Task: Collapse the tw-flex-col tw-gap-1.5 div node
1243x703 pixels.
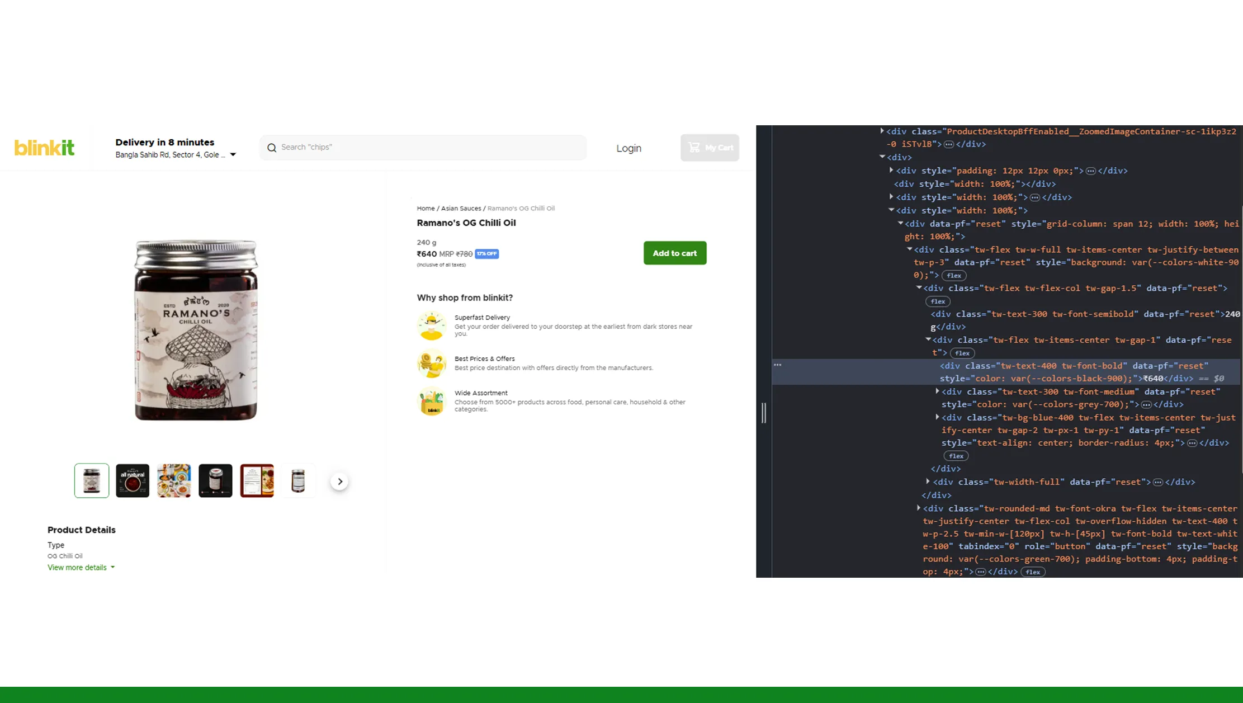Action: click(919, 288)
